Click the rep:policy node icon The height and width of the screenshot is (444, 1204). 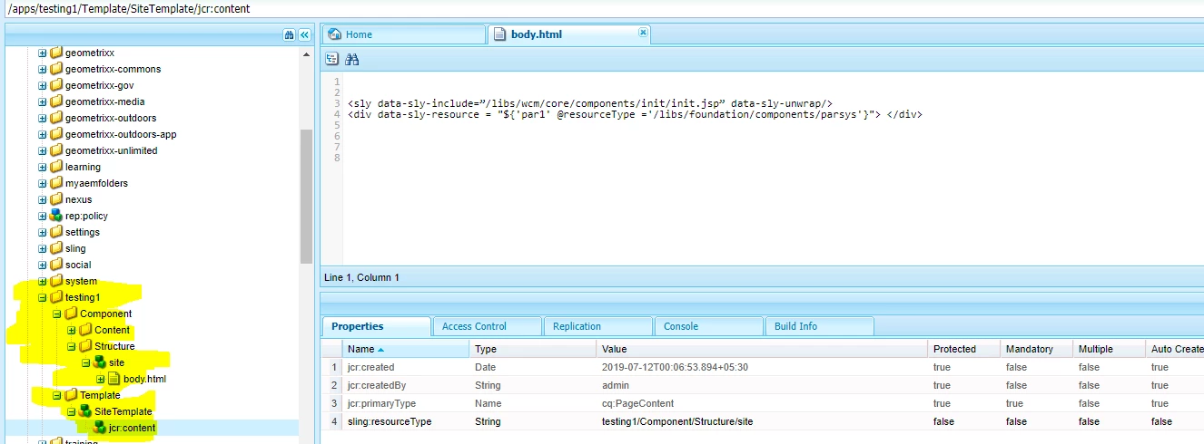56,216
